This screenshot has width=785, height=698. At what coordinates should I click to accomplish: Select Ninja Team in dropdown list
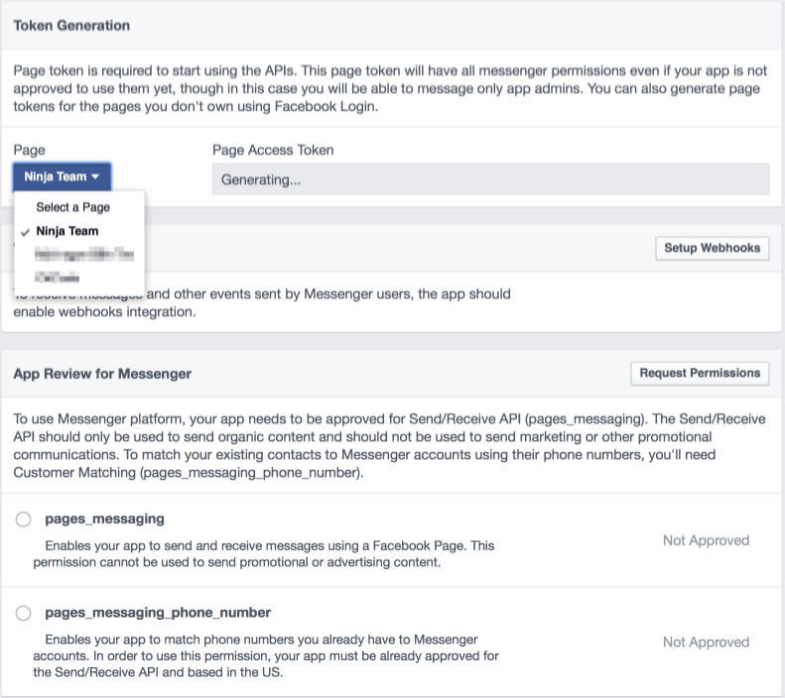coord(67,231)
